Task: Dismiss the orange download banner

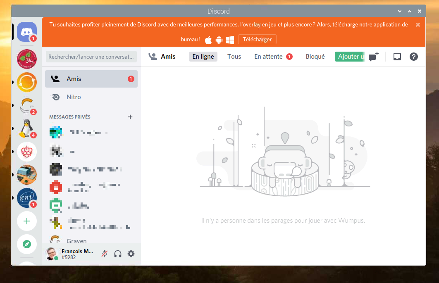Action: point(418,25)
